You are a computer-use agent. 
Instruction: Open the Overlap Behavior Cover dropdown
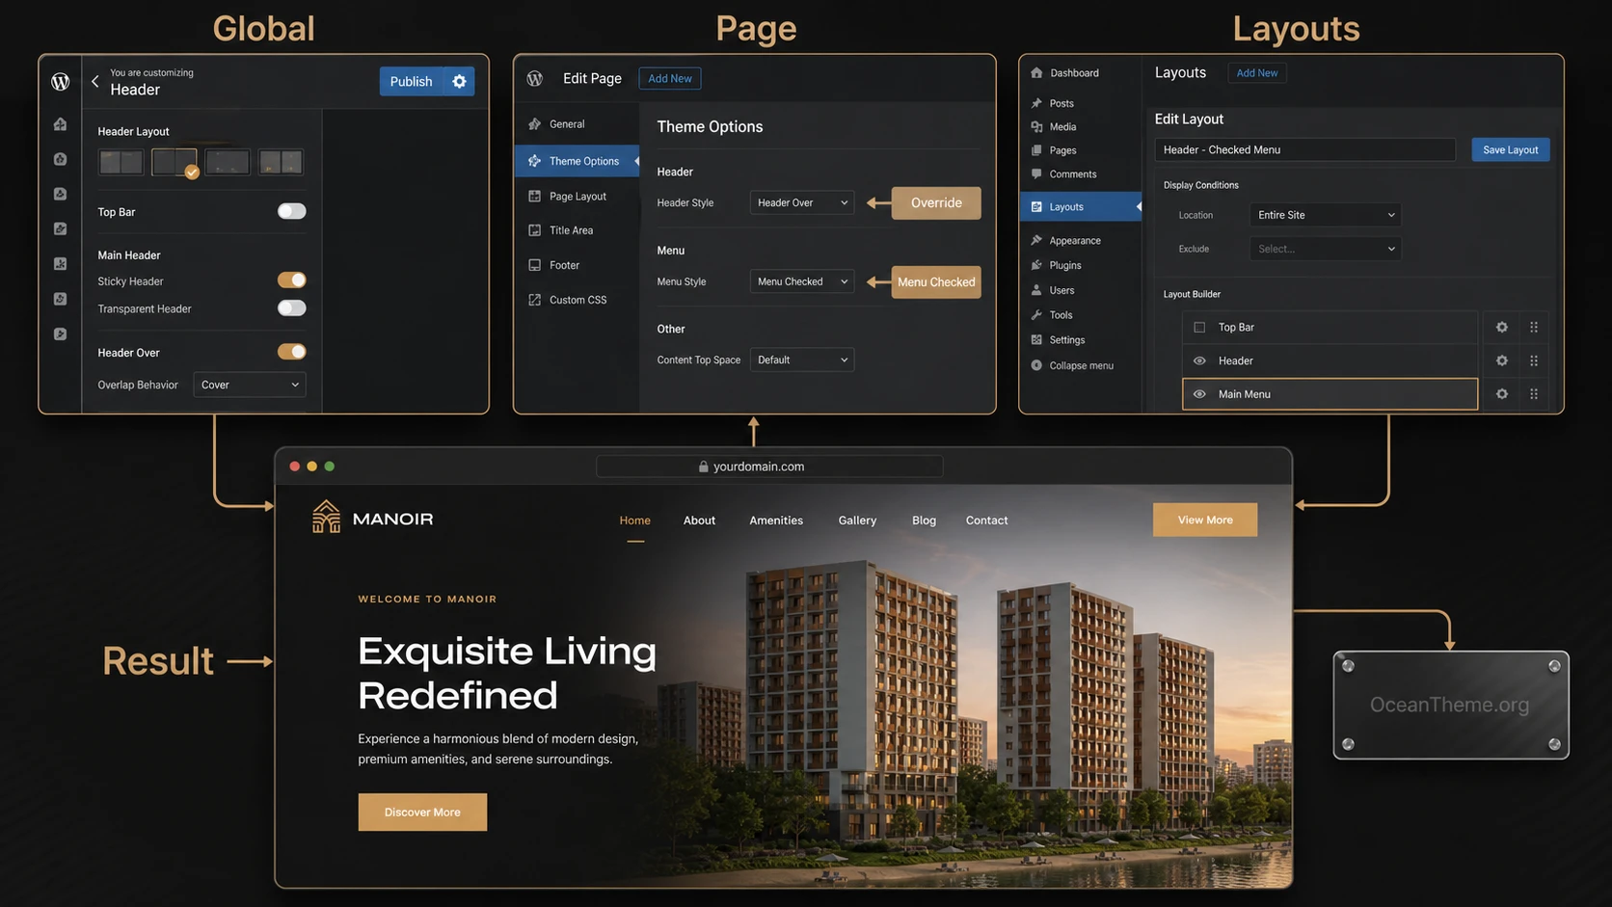click(x=250, y=385)
